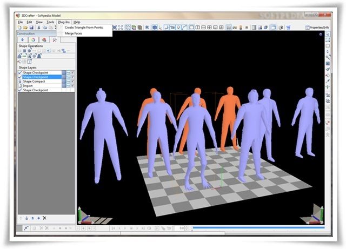Click blue swatch of Import layer
346x249 pixels.
(x=64, y=85)
